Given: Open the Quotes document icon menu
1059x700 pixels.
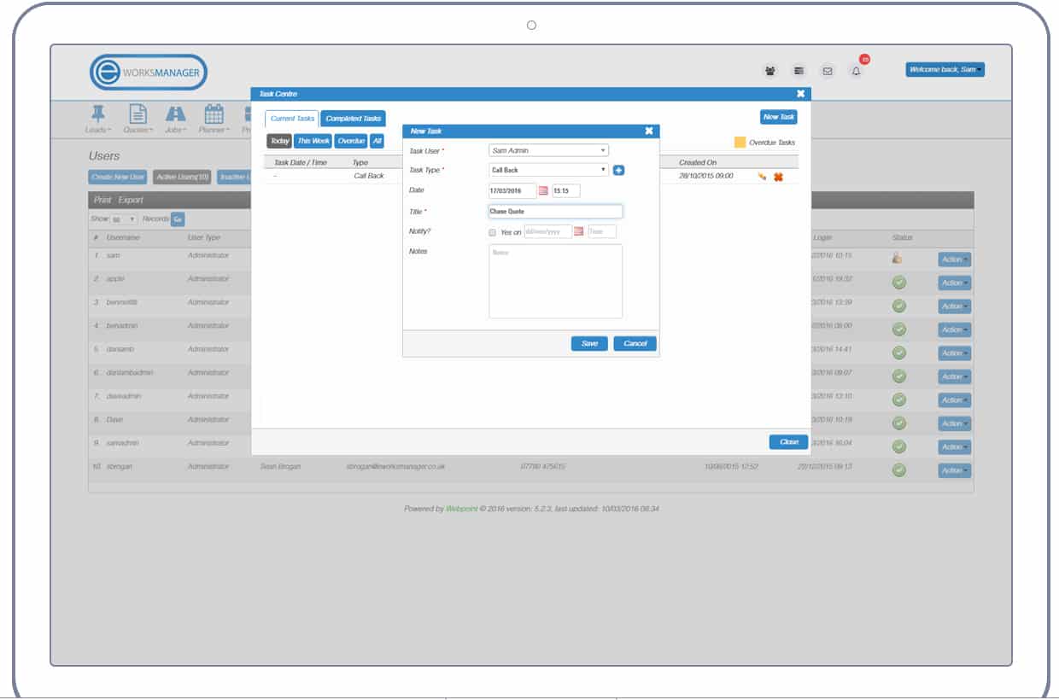Looking at the screenshot, I should tap(137, 118).
